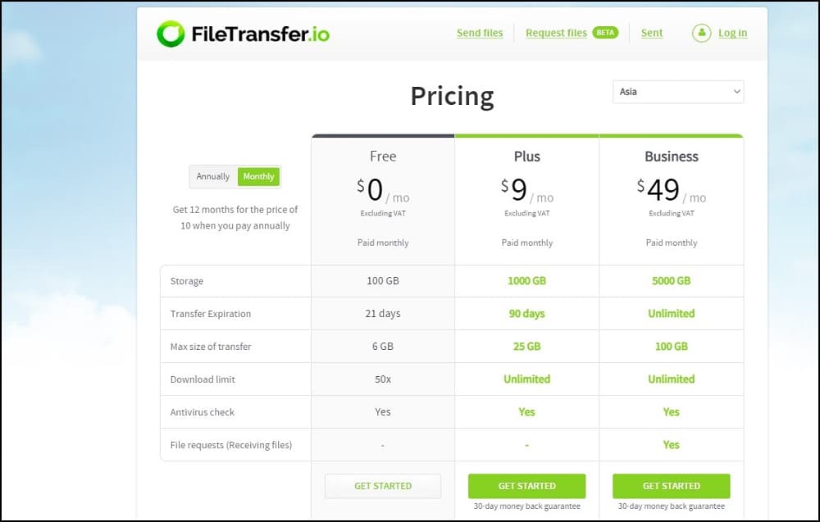Image resolution: width=820 pixels, height=522 pixels.
Task: Click Unlimited download limit under Business
Action: pos(671,379)
